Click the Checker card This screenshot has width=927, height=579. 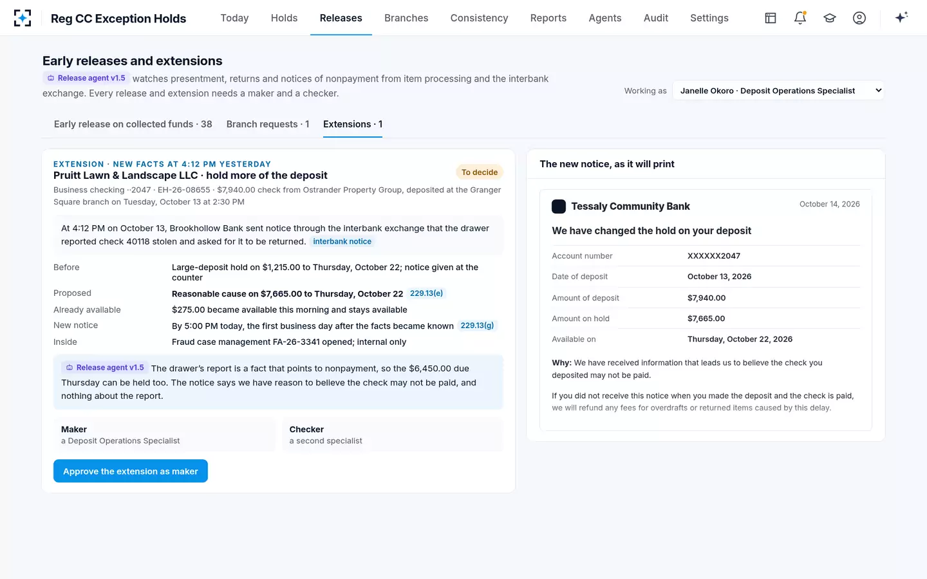[393, 434]
